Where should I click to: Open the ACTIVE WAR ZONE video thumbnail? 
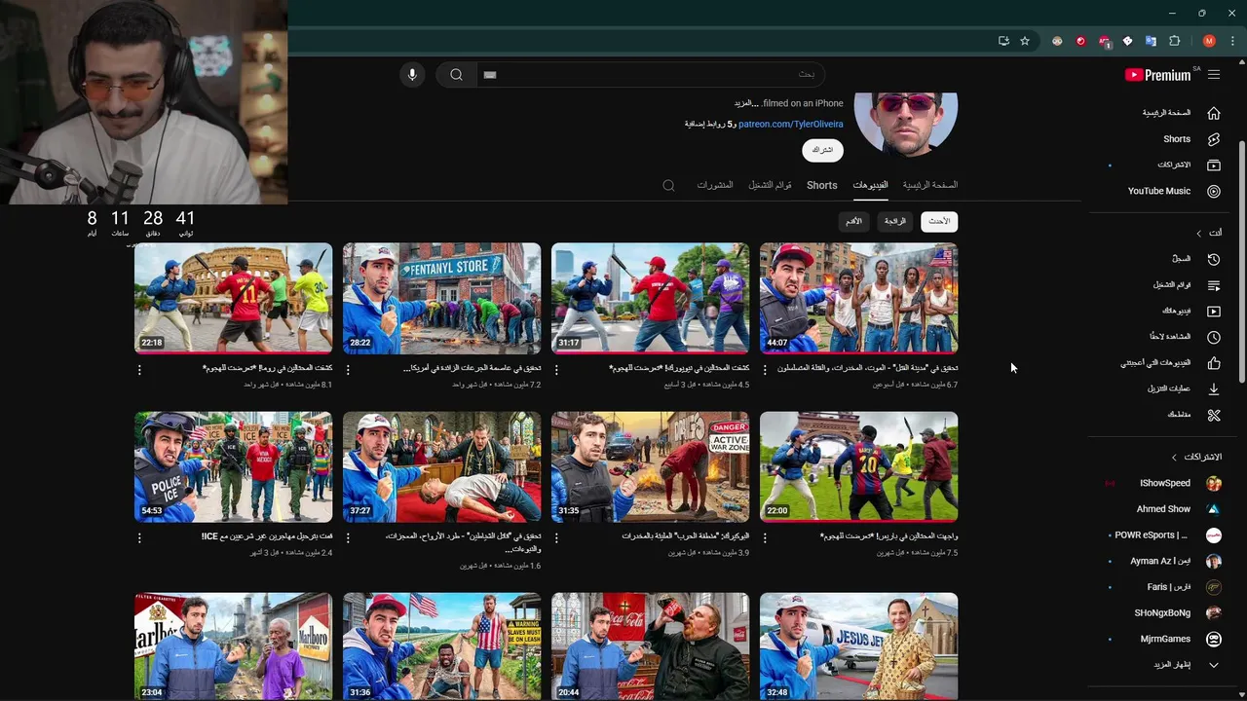pos(650,467)
